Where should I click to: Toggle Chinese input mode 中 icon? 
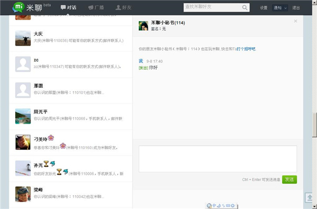[x=215, y=205]
